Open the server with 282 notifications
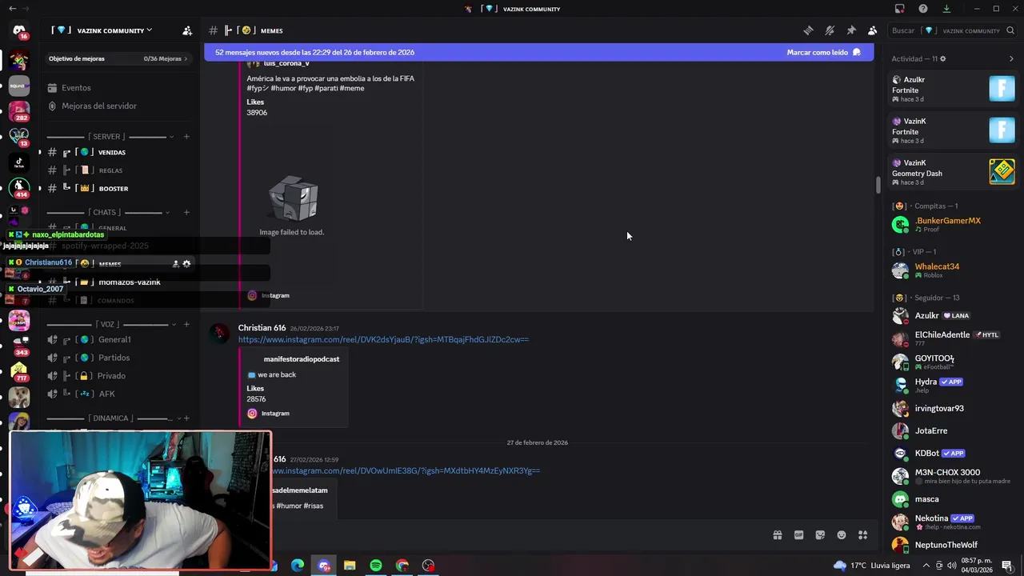This screenshot has width=1024, height=576. coord(19,111)
